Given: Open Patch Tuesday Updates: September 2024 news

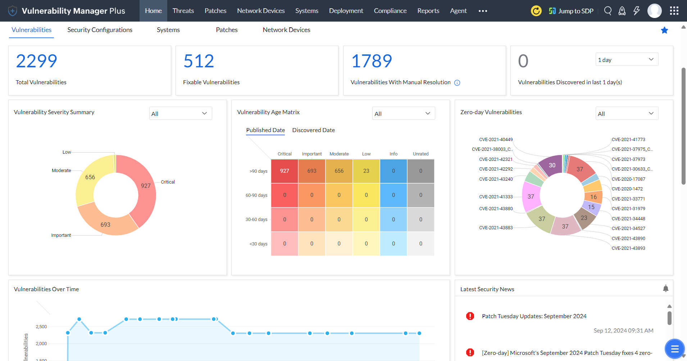Looking at the screenshot, I should pyautogui.click(x=534, y=316).
